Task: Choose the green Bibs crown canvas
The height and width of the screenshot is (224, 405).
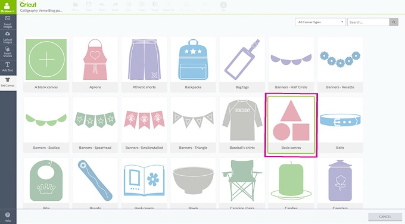Action: (x=46, y=183)
